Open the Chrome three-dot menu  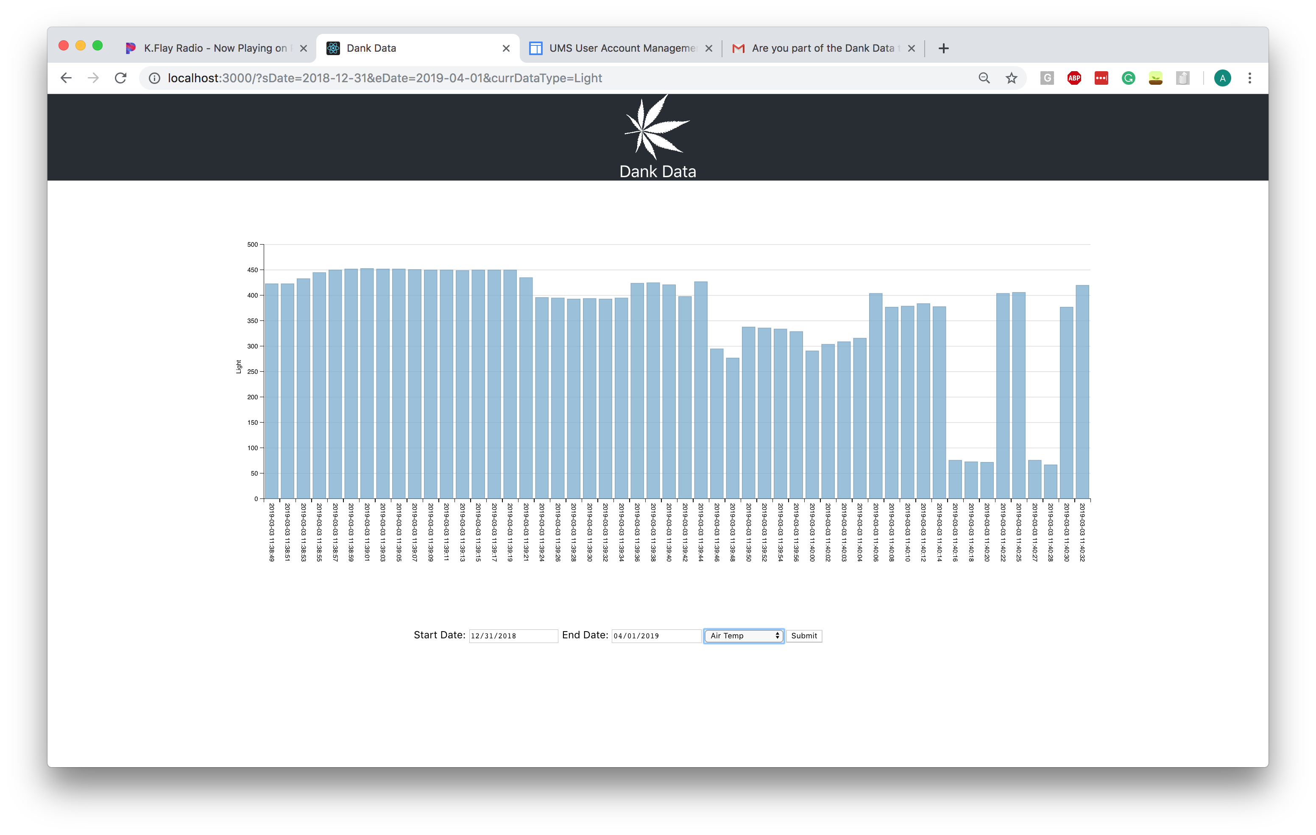pos(1250,78)
